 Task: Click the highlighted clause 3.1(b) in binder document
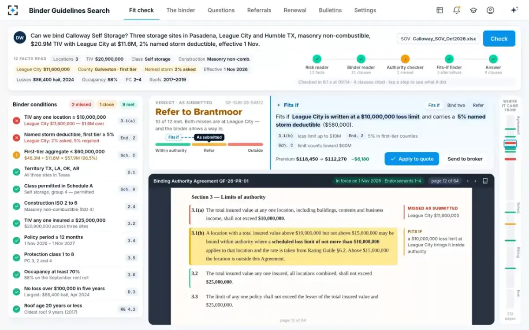coord(293,246)
